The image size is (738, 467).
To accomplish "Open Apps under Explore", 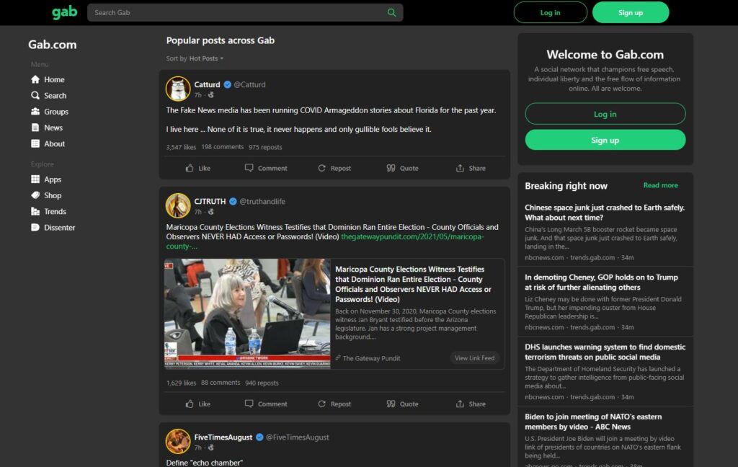I will [45, 179].
